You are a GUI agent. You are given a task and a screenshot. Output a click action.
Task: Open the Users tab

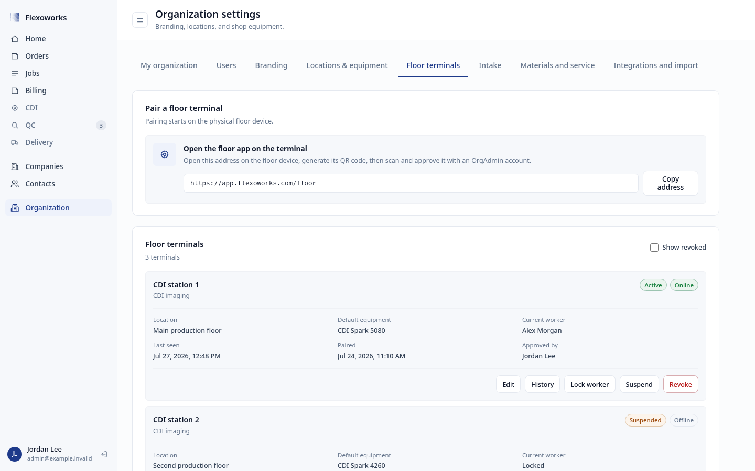click(x=226, y=65)
